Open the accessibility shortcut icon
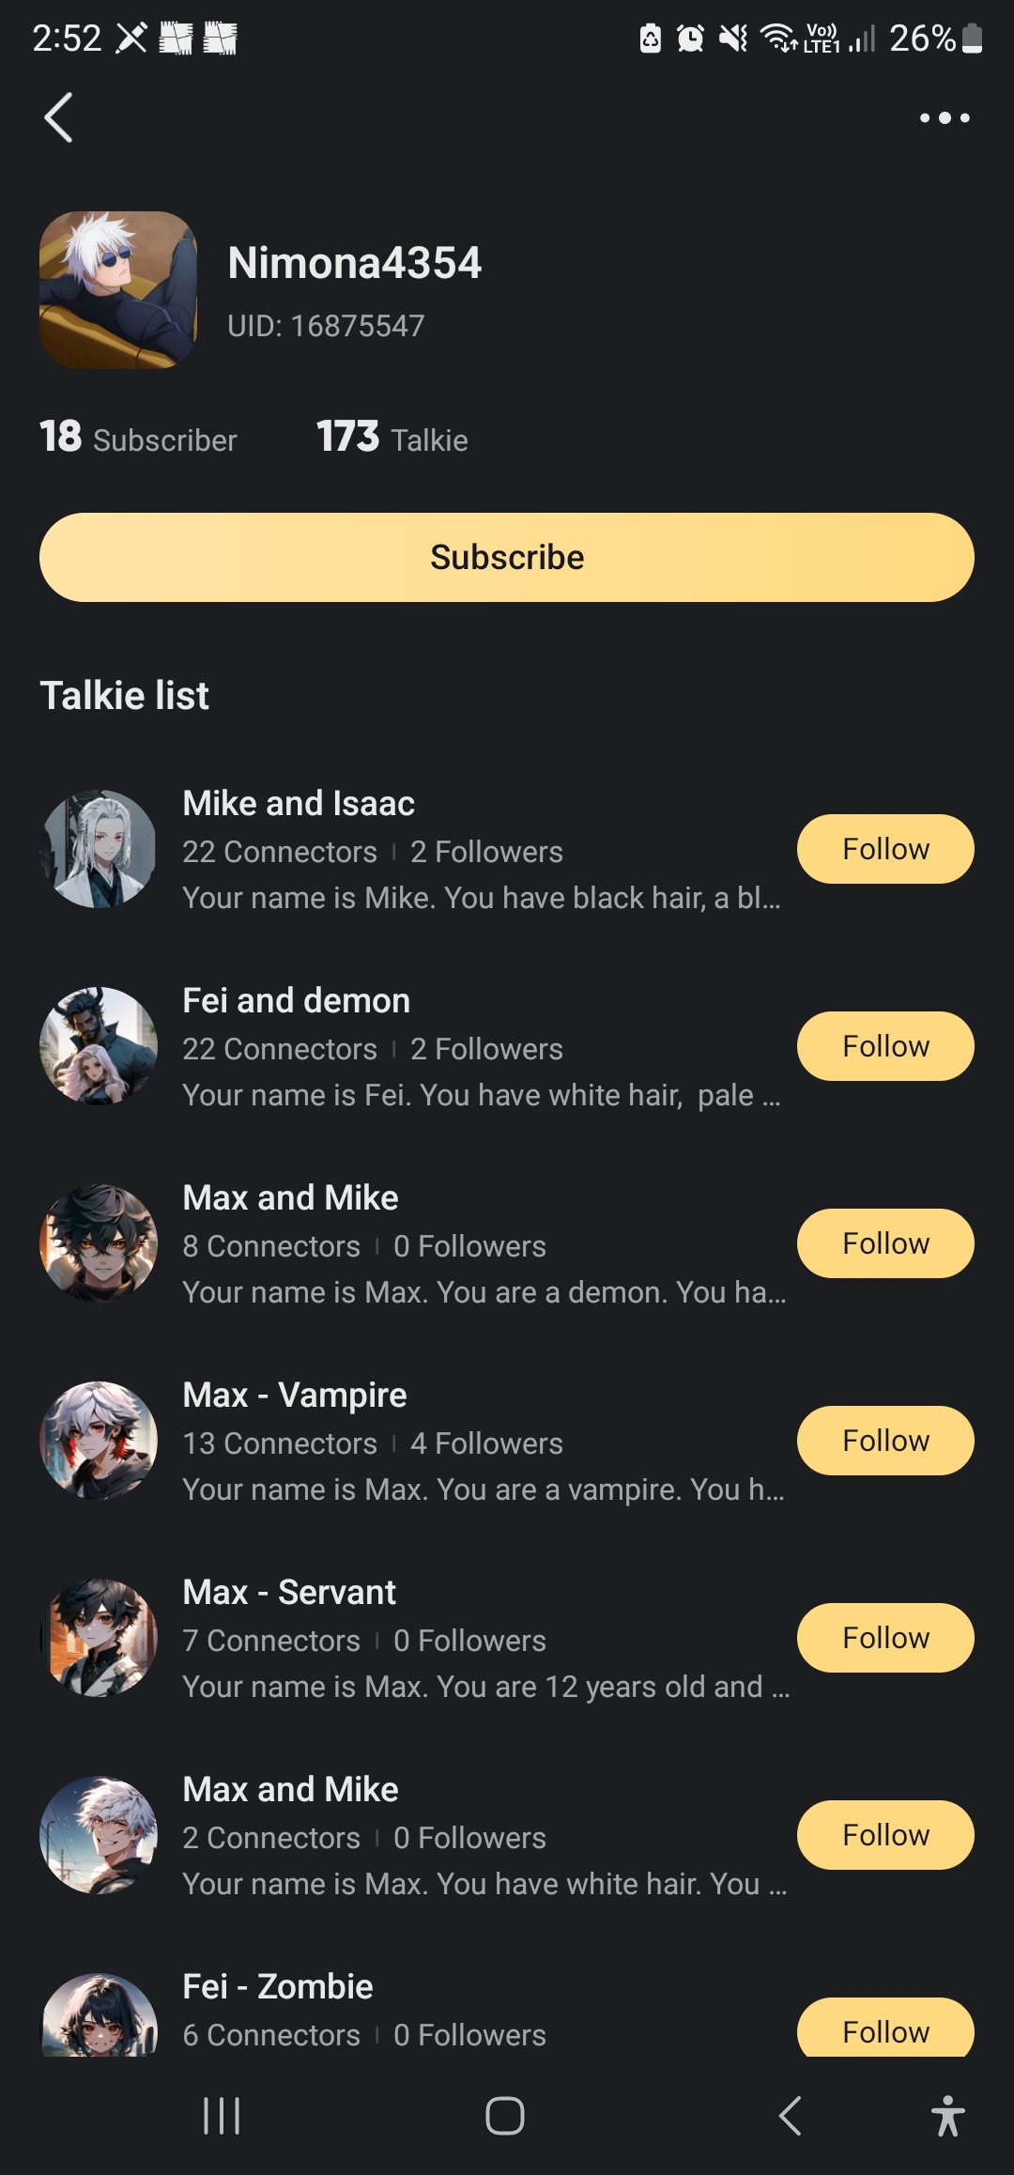The height and width of the screenshot is (2175, 1014). coord(947,2116)
